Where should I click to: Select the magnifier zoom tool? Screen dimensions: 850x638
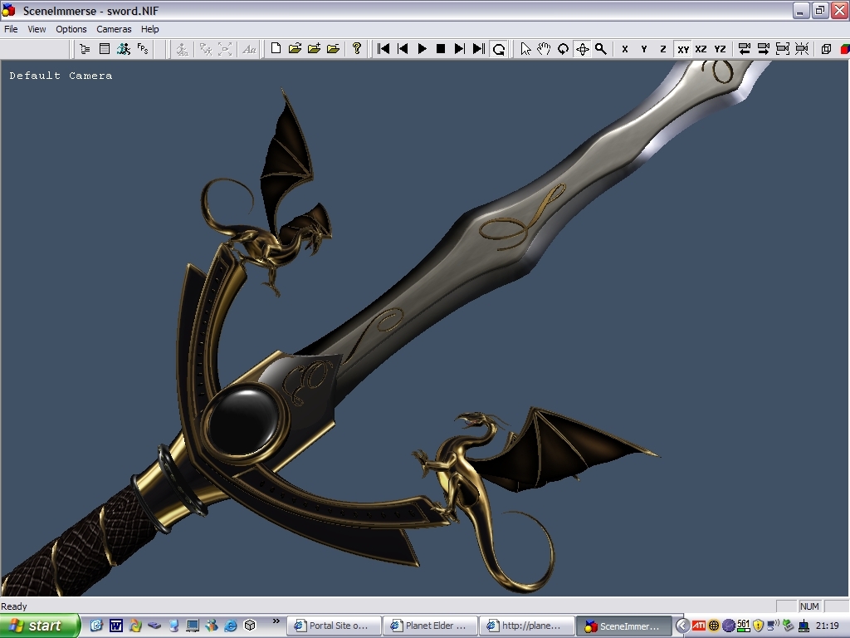[601, 49]
